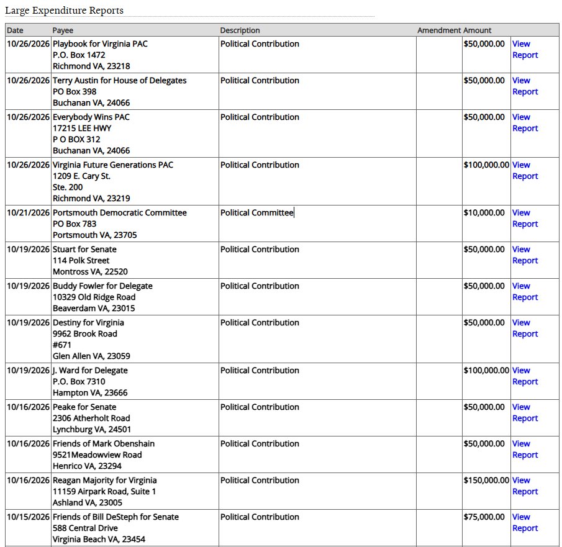Click the $100,000.00 amount for Virginia Future Generations PAC
The height and width of the screenshot is (547, 562).
click(486, 165)
